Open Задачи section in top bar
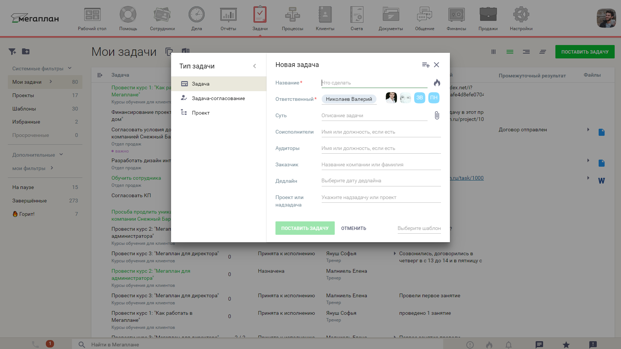 click(x=260, y=19)
